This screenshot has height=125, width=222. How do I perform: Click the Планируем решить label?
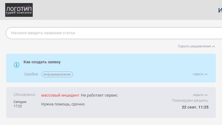(x=190, y=101)
